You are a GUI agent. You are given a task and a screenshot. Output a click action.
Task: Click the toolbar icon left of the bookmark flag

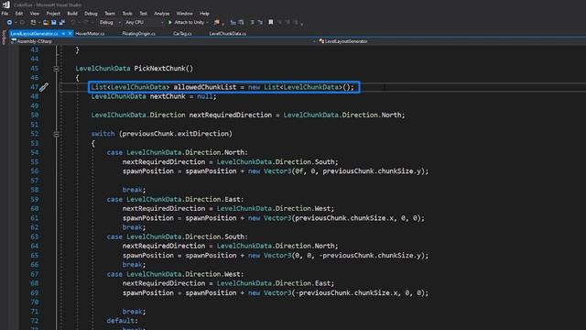[260, 22]
